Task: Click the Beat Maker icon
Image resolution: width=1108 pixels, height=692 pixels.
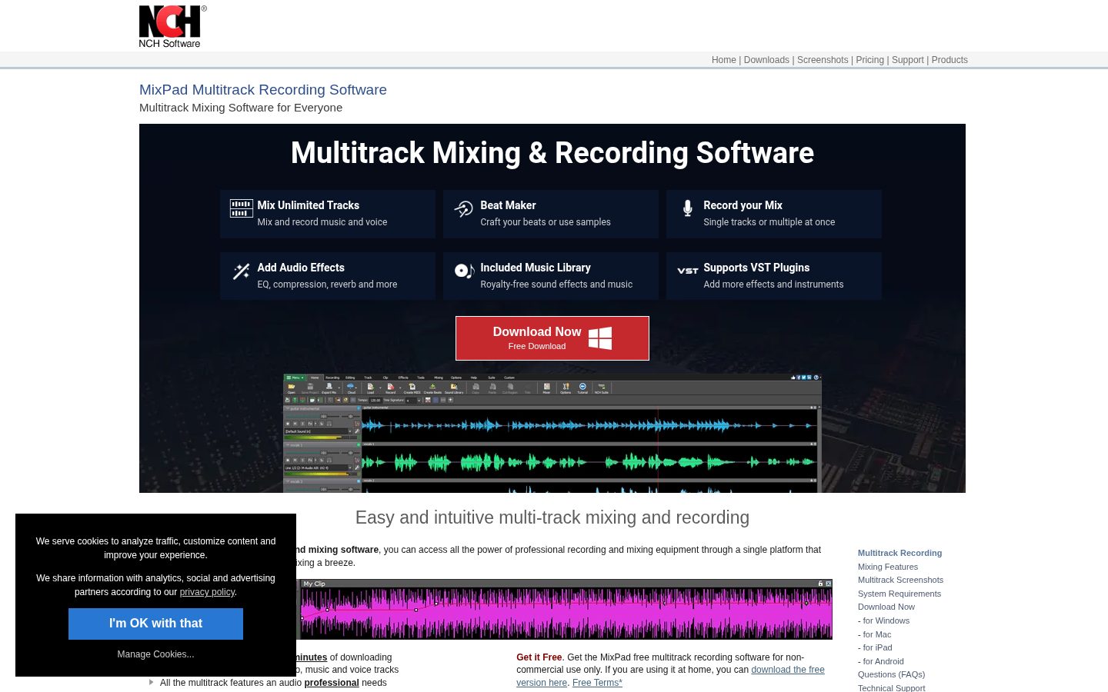Action: click(463, 208)
